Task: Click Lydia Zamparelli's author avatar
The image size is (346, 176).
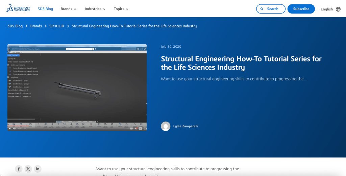Action: point(166,126)
